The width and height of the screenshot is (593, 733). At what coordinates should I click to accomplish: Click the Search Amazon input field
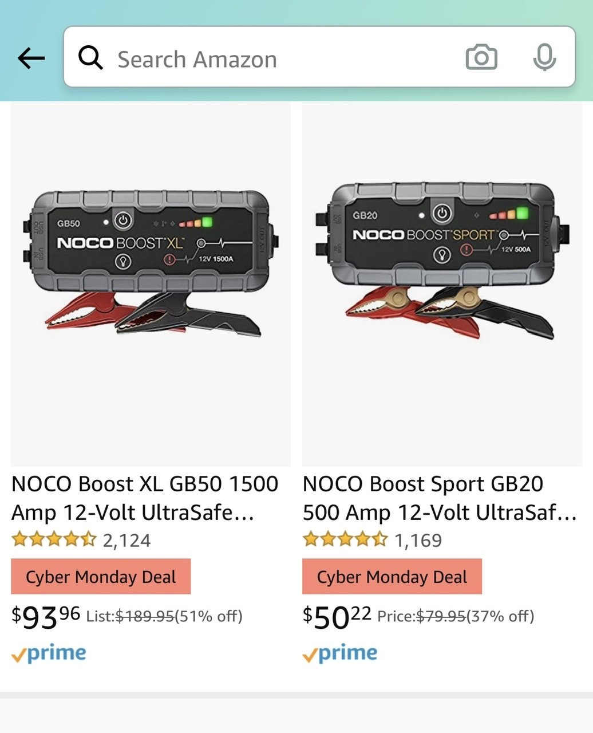(319, 57)
